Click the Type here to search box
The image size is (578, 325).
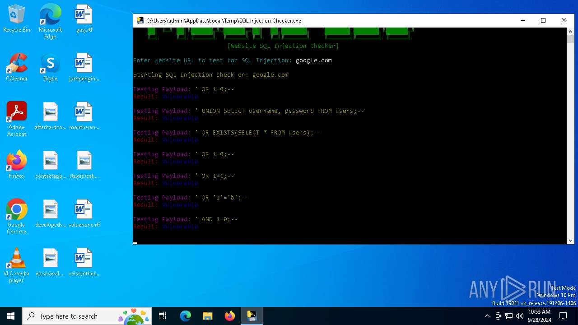pyautogui.click(x=87, y=316)
